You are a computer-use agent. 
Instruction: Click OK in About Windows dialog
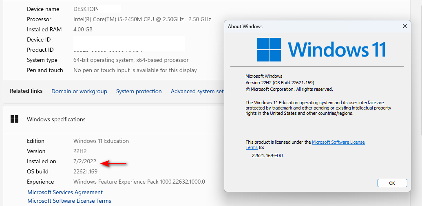[x=392, y=183]
